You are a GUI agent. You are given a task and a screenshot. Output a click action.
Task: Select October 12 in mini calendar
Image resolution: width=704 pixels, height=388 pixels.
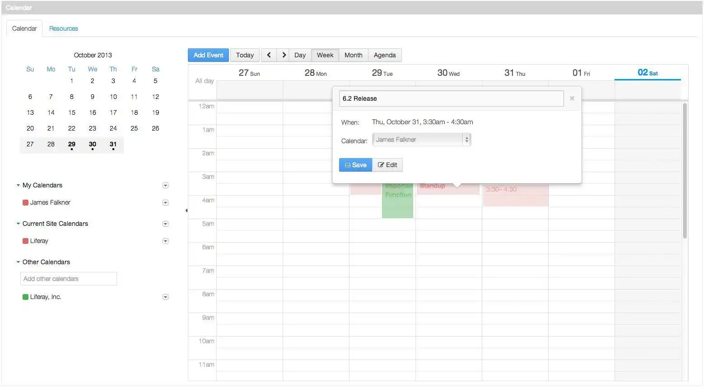pyautogui.click(x=155, y=97)
